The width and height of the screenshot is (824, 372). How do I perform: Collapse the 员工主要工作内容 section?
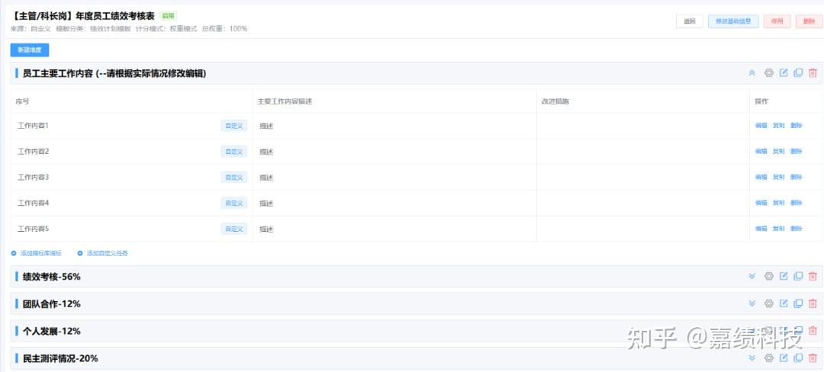[752, 73]
